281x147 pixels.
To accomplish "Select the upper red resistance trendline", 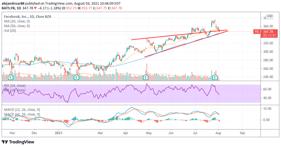I will pyautogui.click(x=179, y=35).
